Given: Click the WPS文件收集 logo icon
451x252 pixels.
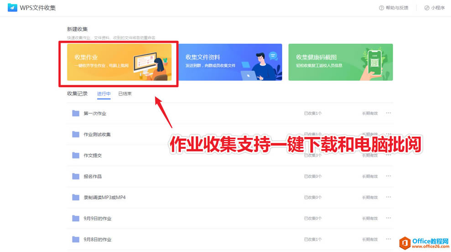Looking at the screenshot, I should 12,7.
